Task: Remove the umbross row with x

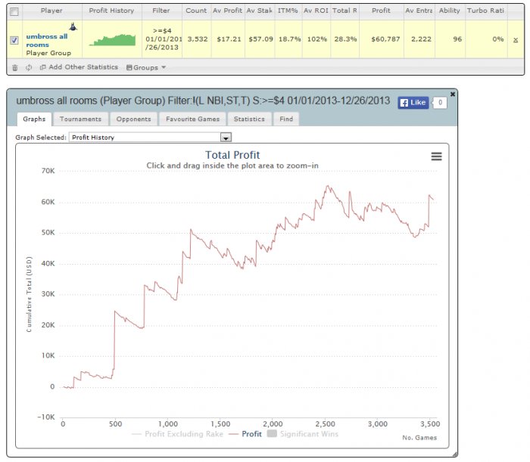Action: point(516,40)
